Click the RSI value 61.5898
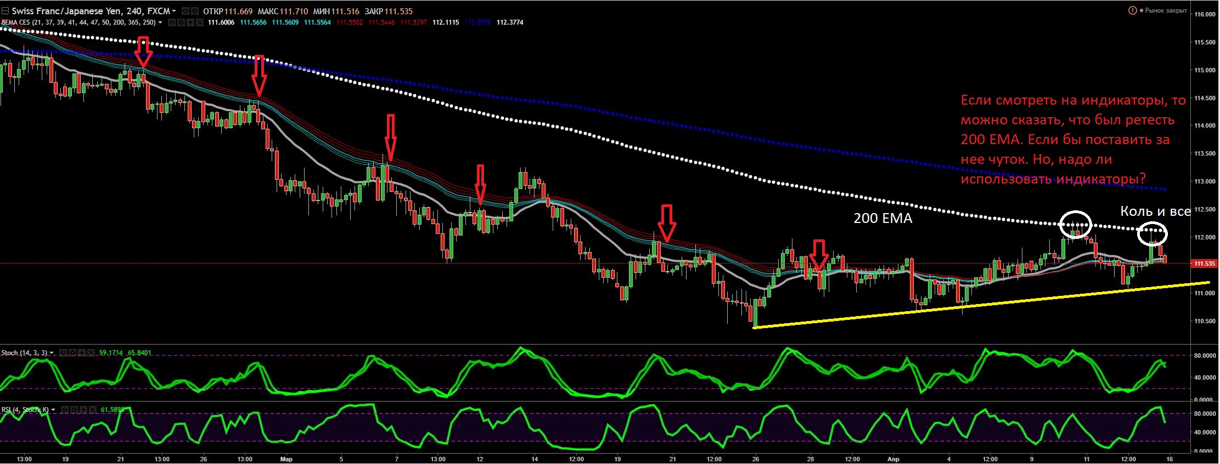Viewport: 1220px width, 464px height. click(112, 410)
